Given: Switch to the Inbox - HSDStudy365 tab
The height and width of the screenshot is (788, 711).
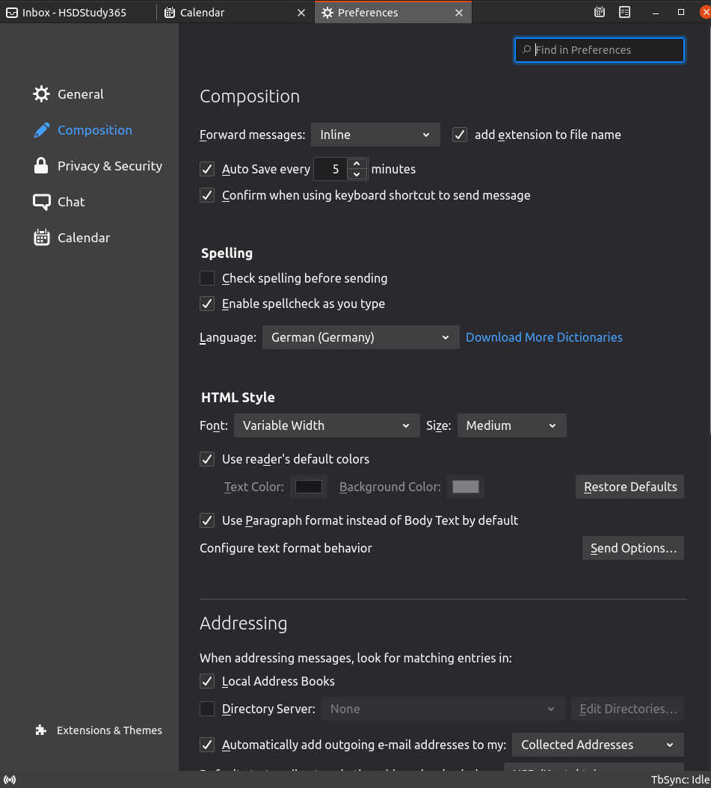Looking at the screenshot, I should [x=75, y=13].
